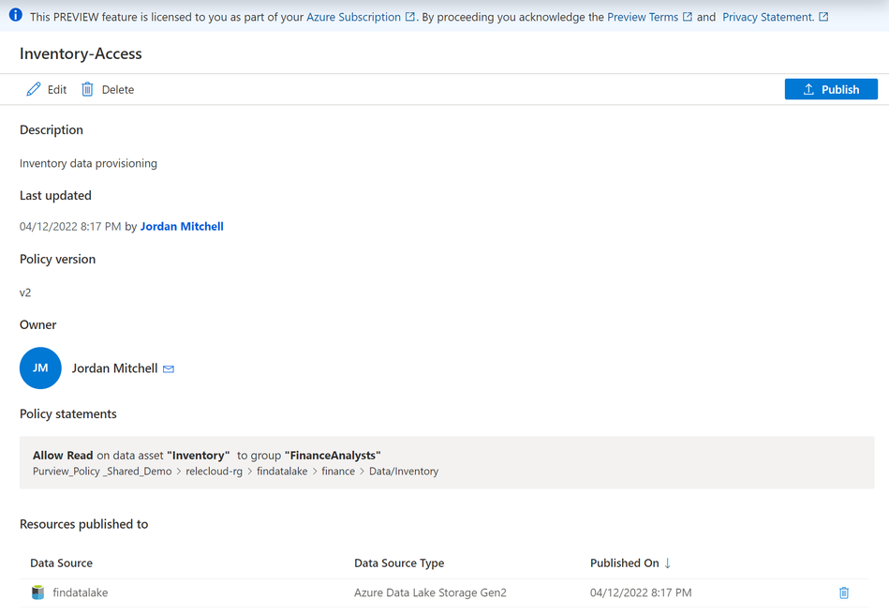Open Jordan Mitchell profile link under Last updated
The height and width of the screenshot is (615, 889).
coord(182,226)
